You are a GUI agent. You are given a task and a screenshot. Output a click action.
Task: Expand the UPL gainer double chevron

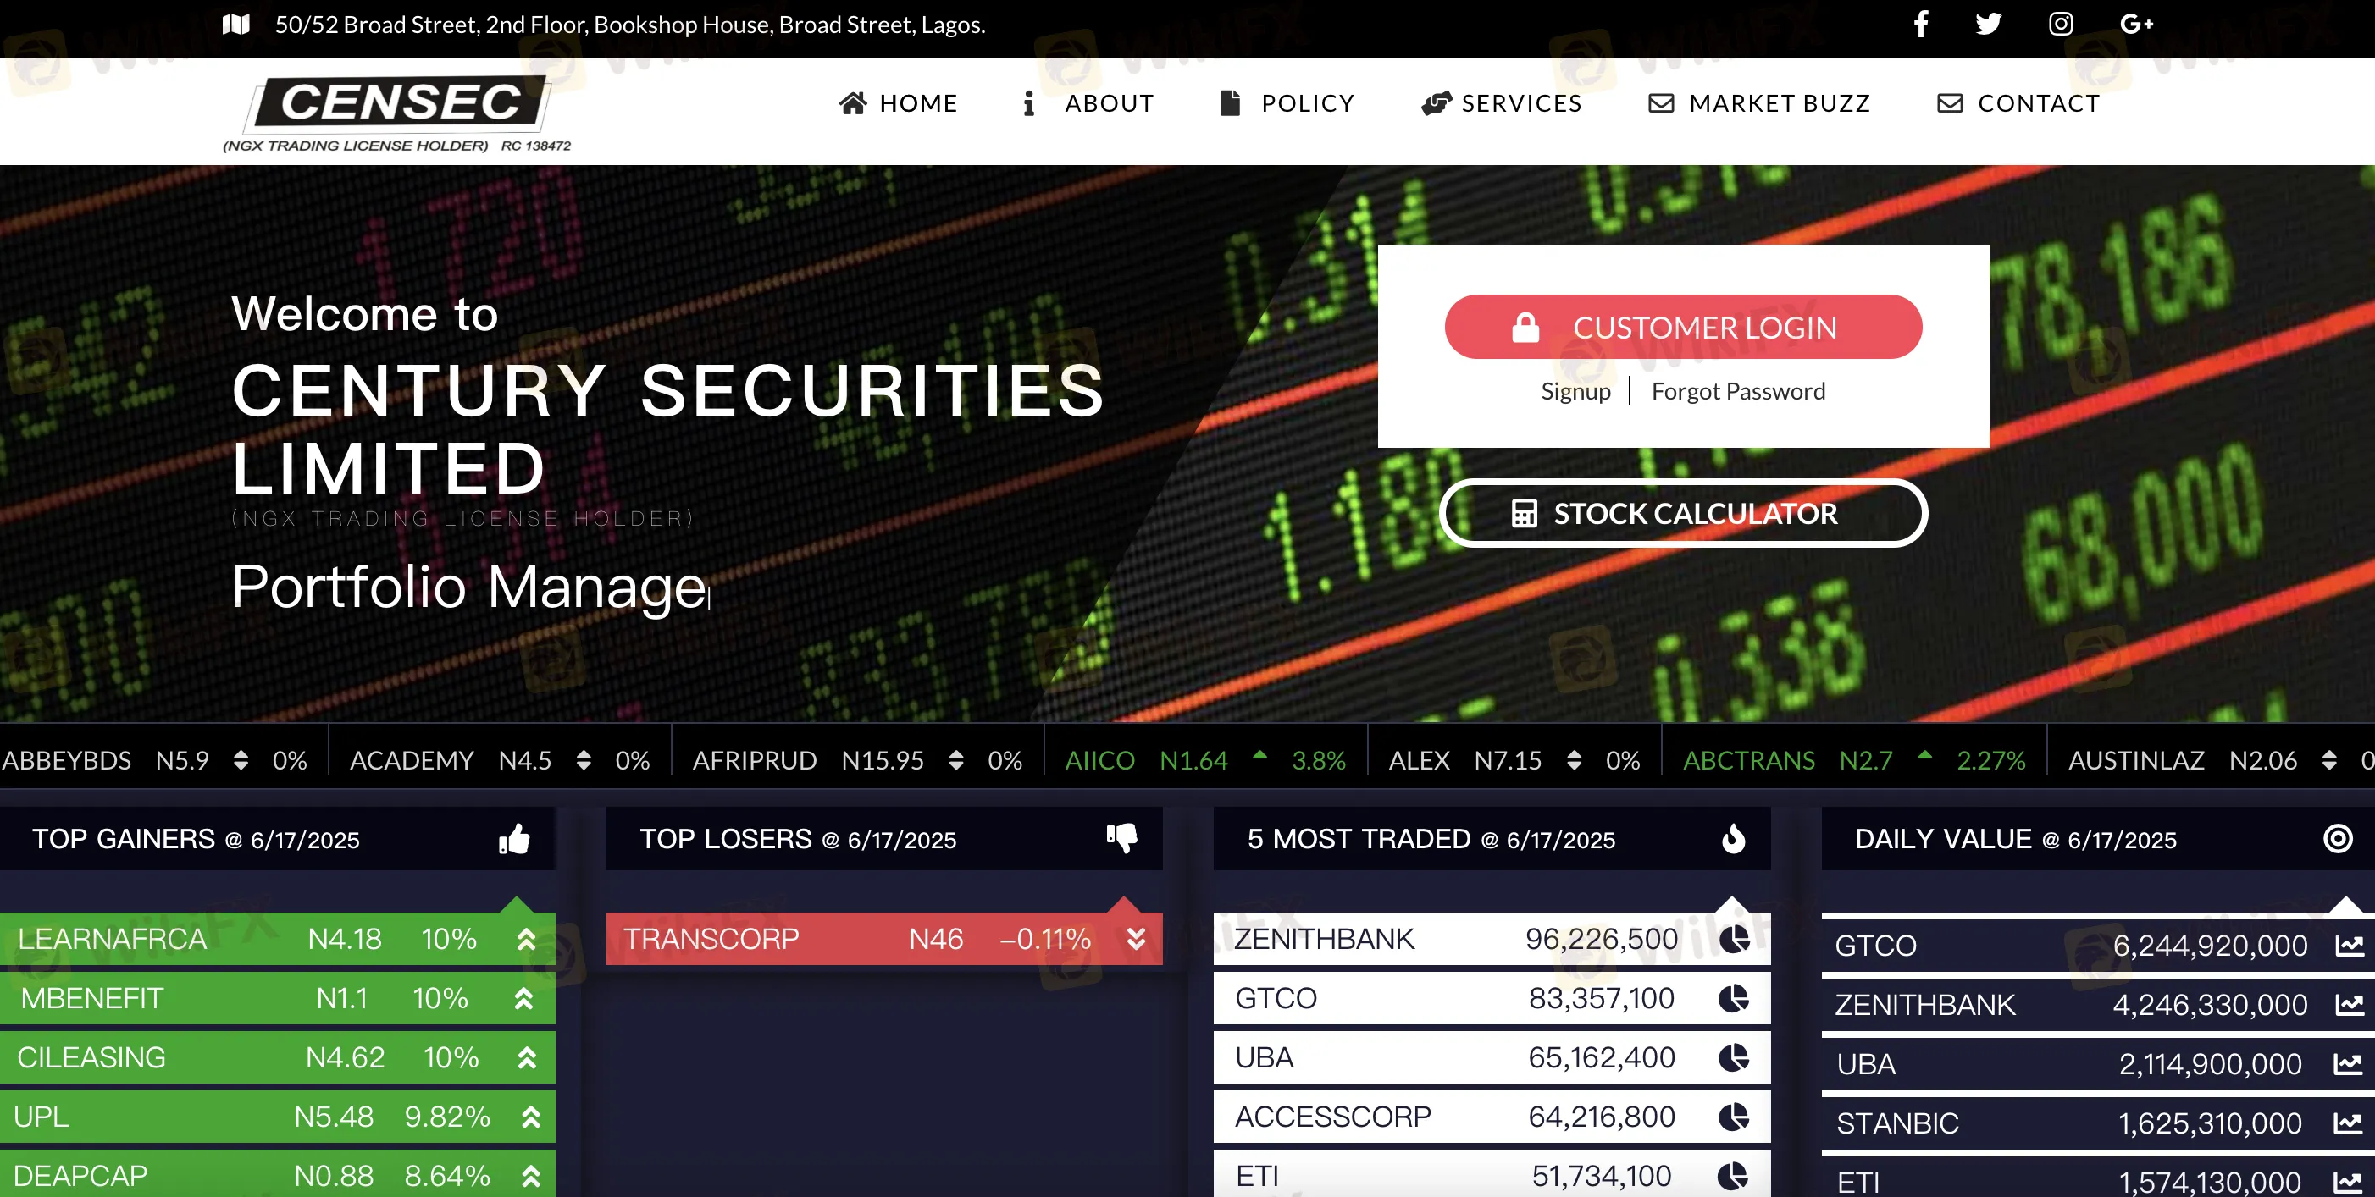530,1117
